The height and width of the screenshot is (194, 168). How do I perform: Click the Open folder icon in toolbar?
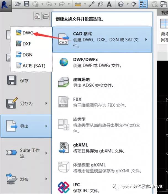pos(18,4)
